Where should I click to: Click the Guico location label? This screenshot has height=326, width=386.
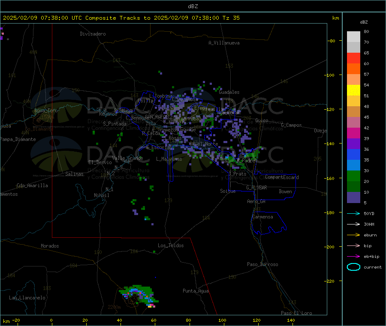pos(262,120)
